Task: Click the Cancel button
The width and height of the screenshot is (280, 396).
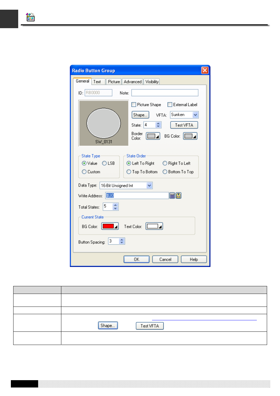Action: (x=165, y=259)
